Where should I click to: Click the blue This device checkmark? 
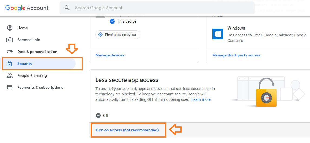click(x=112, y=21)
